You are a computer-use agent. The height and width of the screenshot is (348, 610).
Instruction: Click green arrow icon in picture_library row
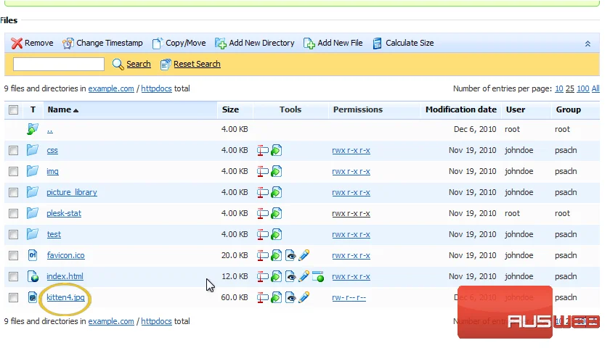tap(276, 192)
